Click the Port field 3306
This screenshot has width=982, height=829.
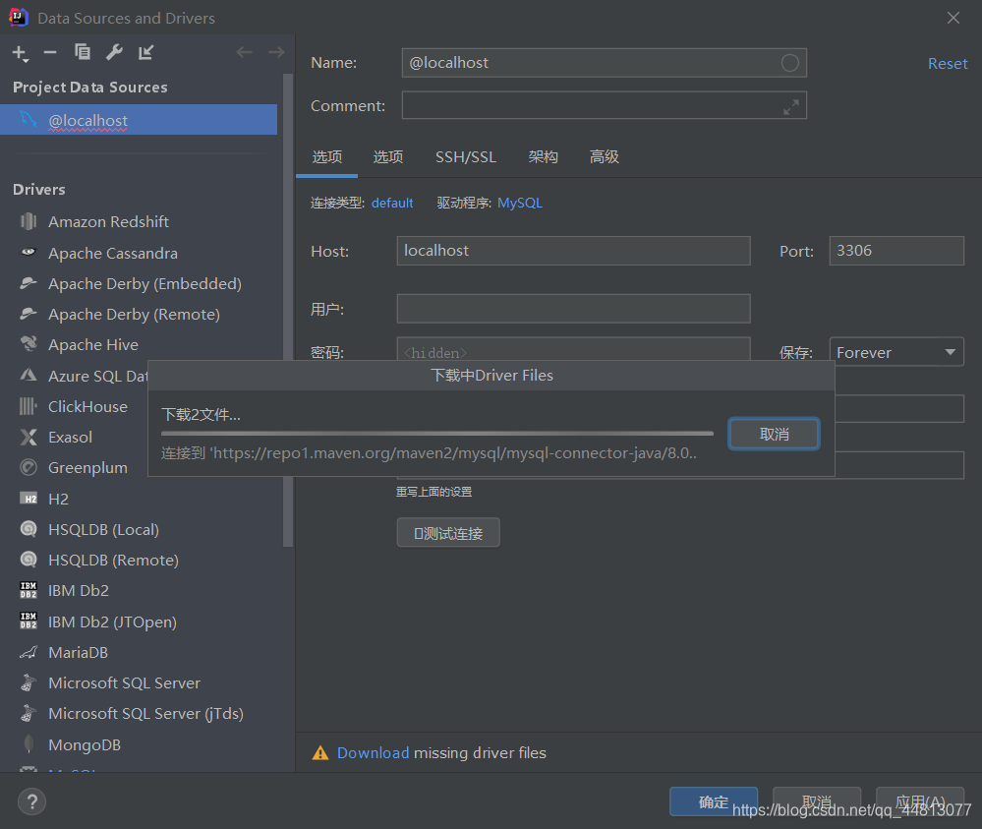click(x=896, y=251)
